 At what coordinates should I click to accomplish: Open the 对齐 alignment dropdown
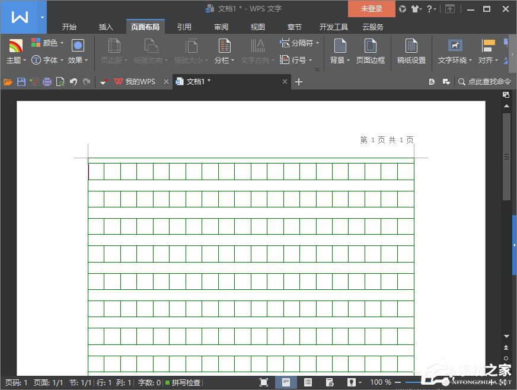pyautogui.click(x=487, y=59)
